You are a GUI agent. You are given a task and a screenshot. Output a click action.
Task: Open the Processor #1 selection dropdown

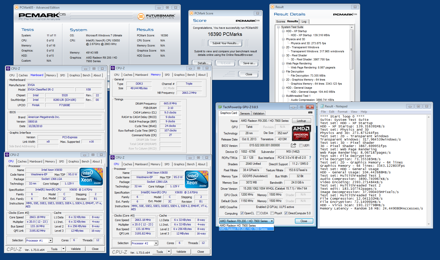[x=50, y=241]
